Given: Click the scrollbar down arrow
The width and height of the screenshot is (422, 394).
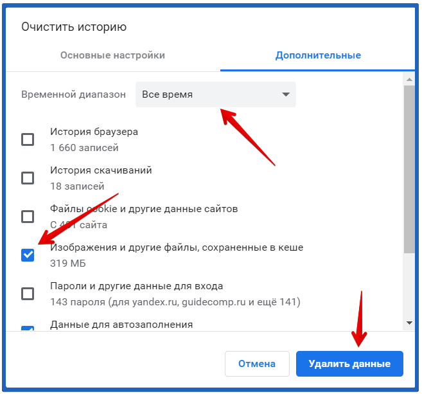Looking at the screenshot, I should click(x=409, y=323).
